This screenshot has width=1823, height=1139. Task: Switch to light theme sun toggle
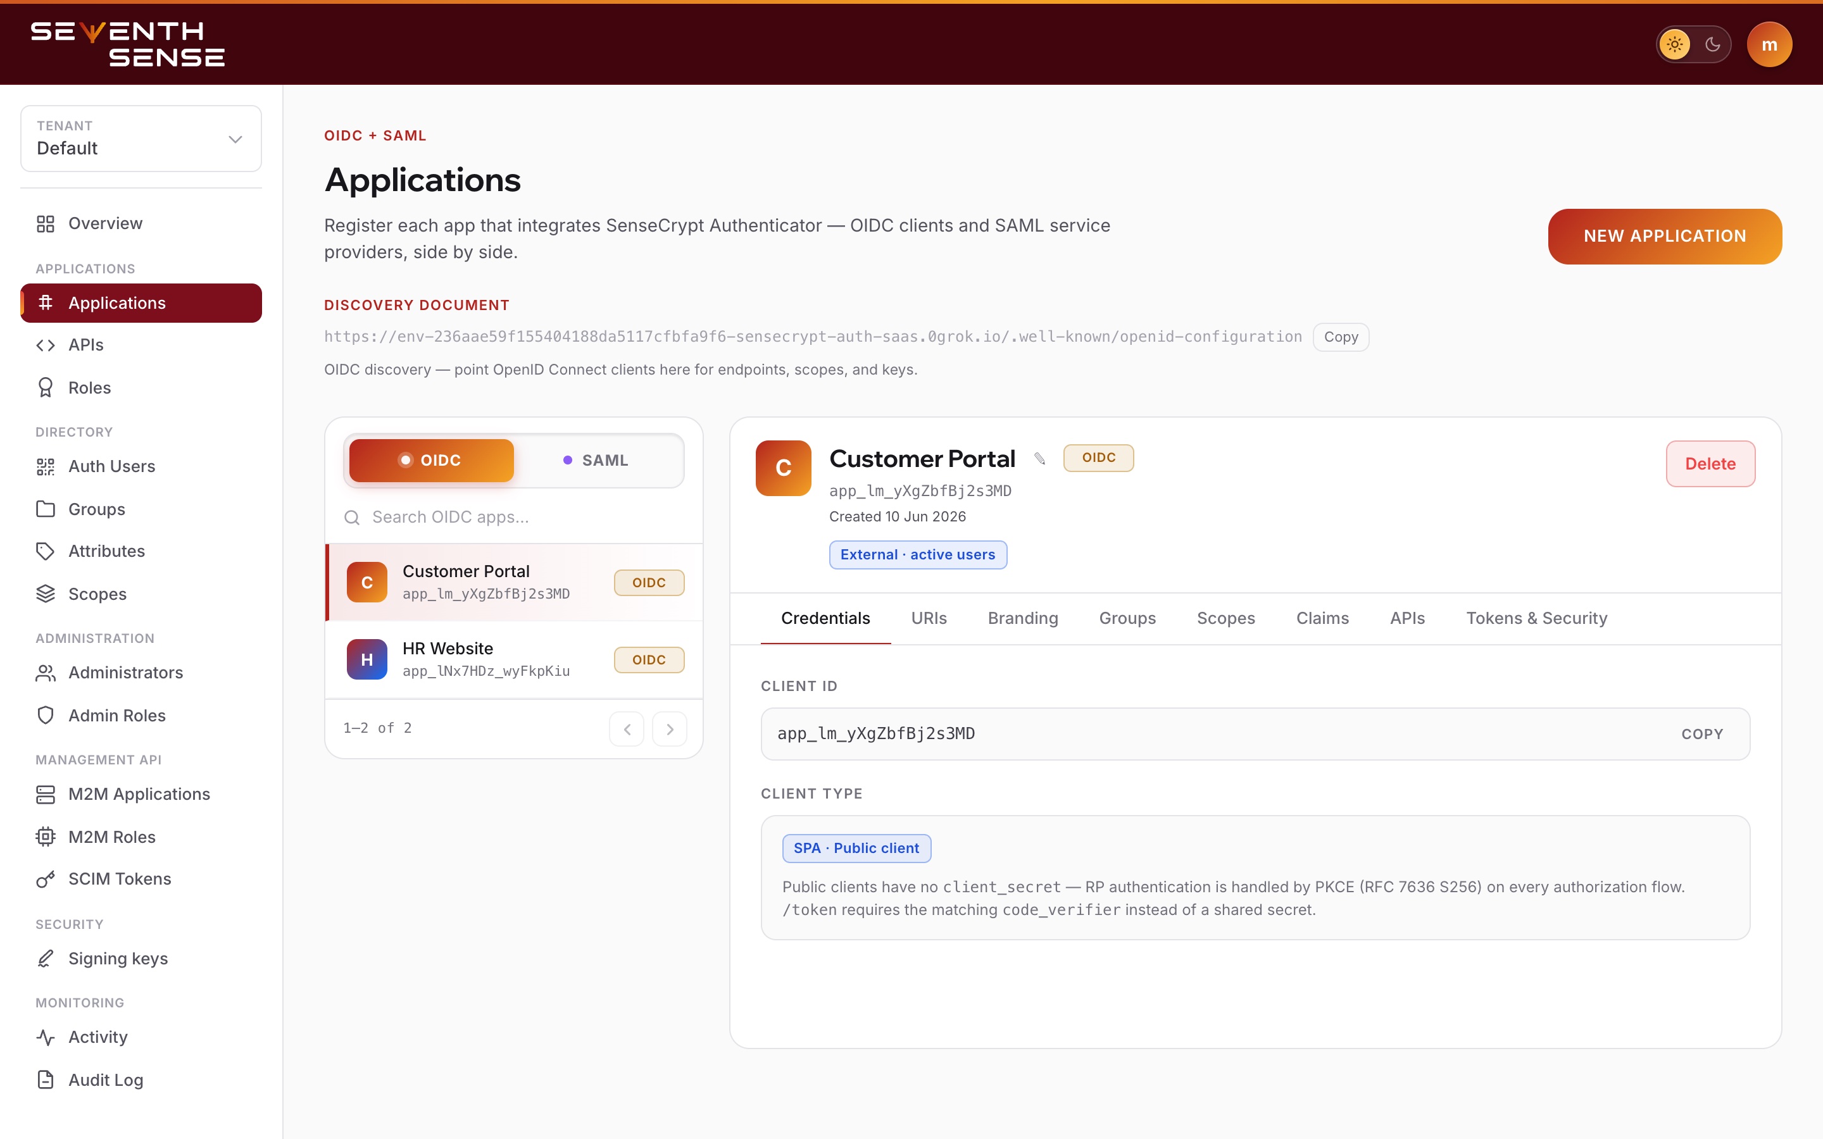click(x=1674, y=44)
